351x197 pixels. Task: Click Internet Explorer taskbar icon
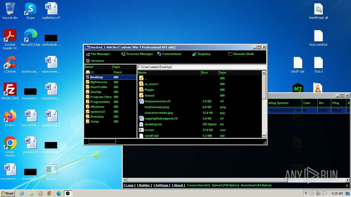coord(22,193)
